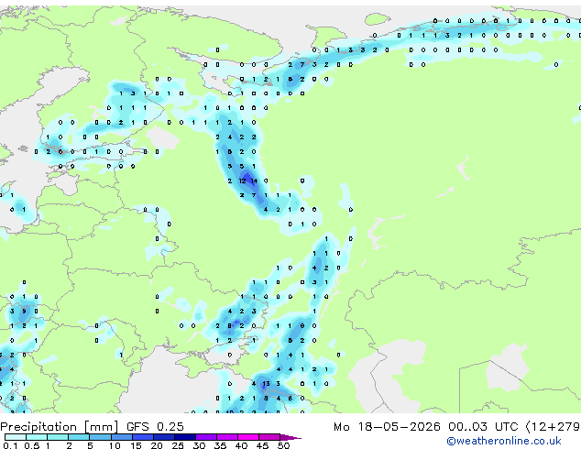This screenshot has height=449, width=581.
Task: Click the '0.1' legend scale label
Action: coord(10,445)
